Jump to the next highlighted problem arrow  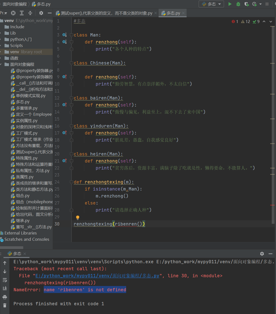click(x=271, y=21)
